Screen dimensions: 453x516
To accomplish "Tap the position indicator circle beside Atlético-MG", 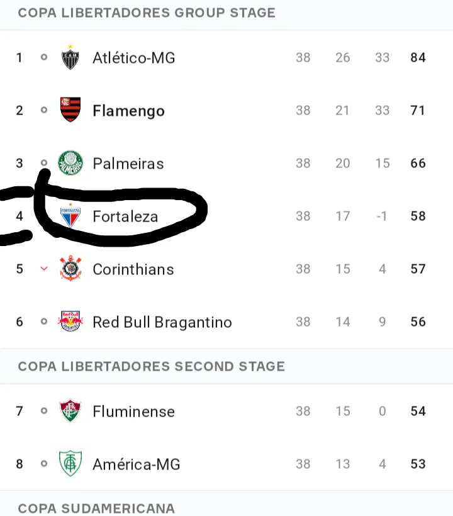I will click(x=44, y=57).
